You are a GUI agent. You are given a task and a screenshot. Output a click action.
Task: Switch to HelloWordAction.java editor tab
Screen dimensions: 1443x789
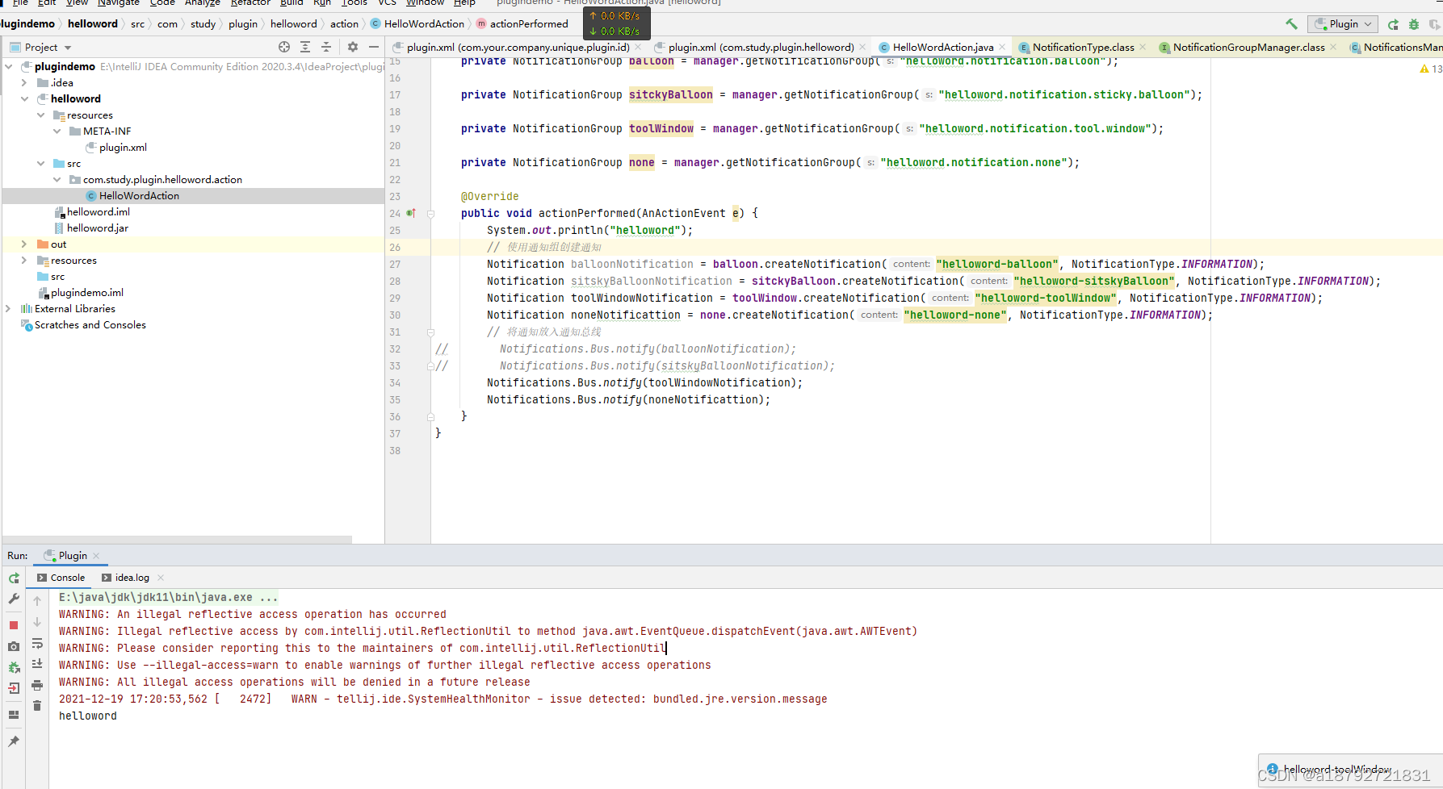tap(943, 47)
